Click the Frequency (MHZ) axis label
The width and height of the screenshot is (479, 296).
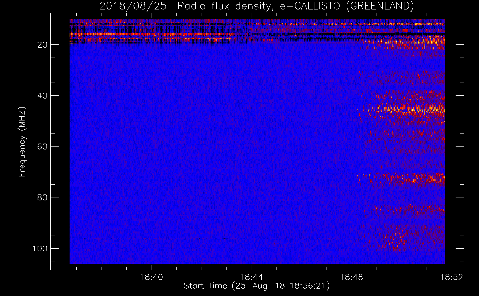22,142
